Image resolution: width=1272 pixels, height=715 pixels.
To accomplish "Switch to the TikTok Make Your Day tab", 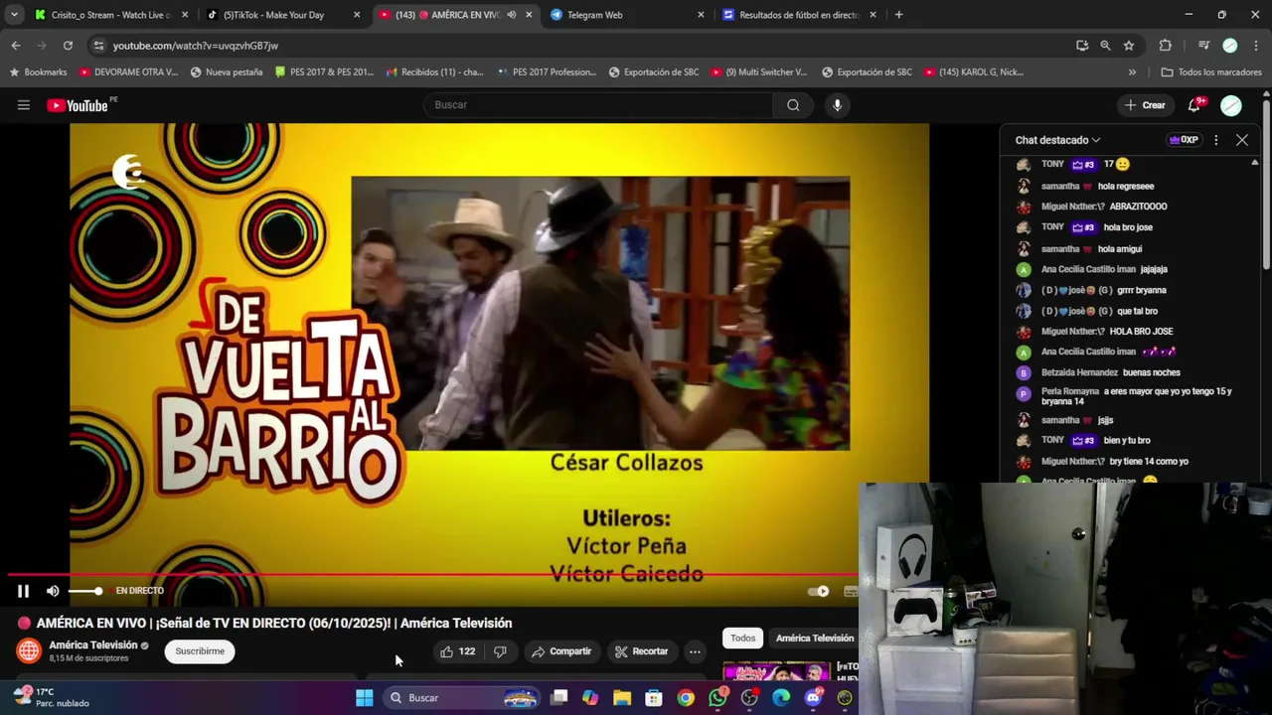I will tap(281, 15).
